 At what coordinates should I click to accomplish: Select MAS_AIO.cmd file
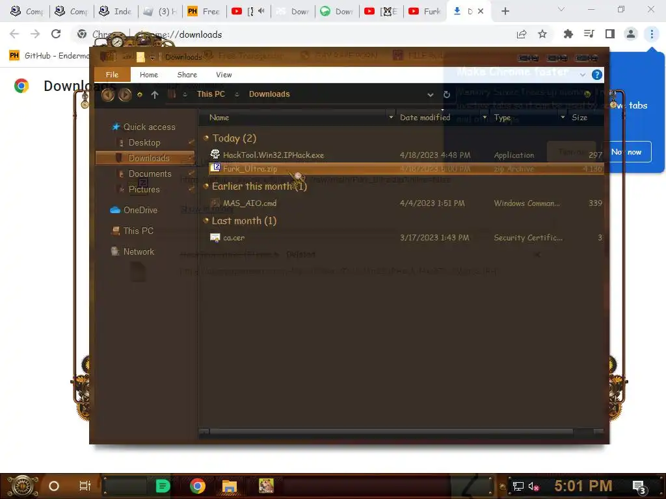pos(406,203)
